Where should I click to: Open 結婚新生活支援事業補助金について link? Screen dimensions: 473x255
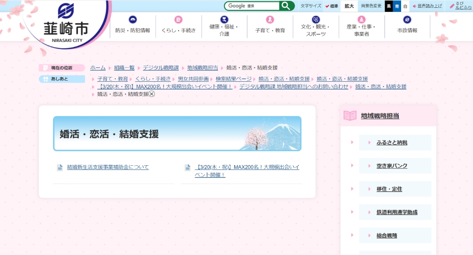click(108, 167)
